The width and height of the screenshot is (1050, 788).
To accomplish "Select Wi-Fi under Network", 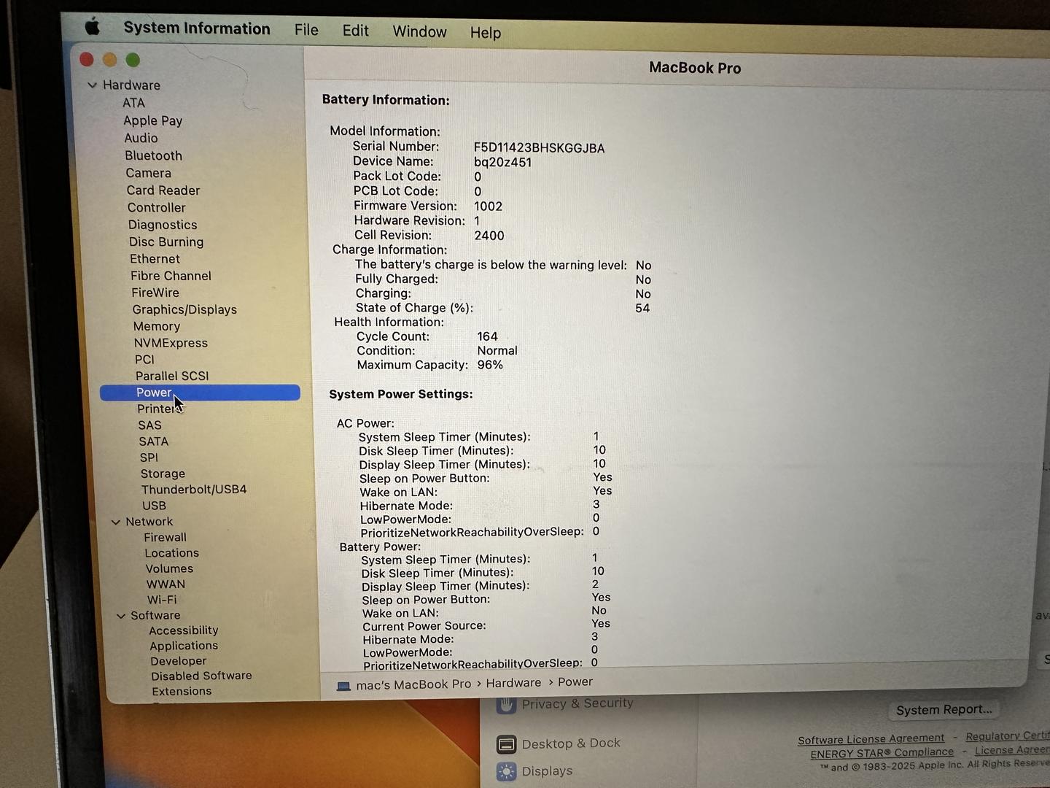I will pos(162,600).
